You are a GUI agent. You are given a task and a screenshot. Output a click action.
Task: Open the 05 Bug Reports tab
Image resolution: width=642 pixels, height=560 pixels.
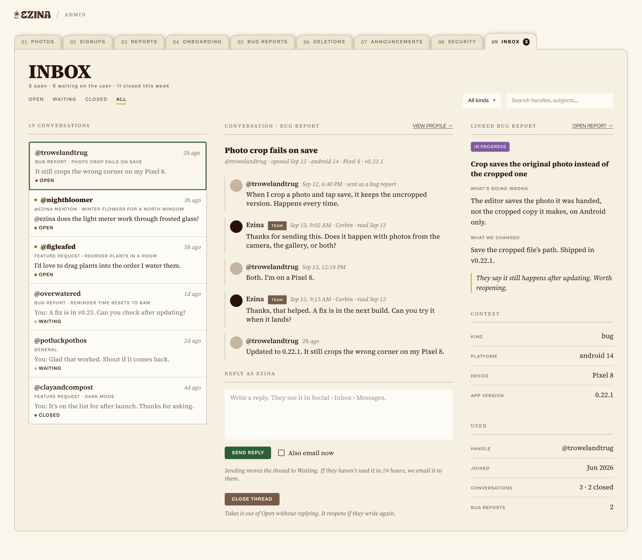coord(263,42)
